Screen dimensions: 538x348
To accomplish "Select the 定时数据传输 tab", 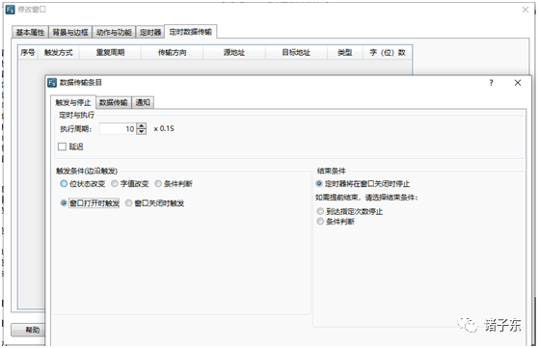I will tap(191, 32).
